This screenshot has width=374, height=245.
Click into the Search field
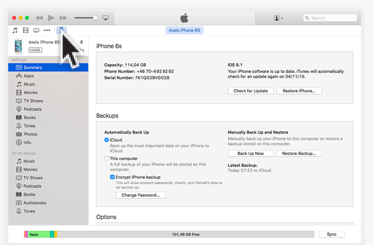[330, 18]
